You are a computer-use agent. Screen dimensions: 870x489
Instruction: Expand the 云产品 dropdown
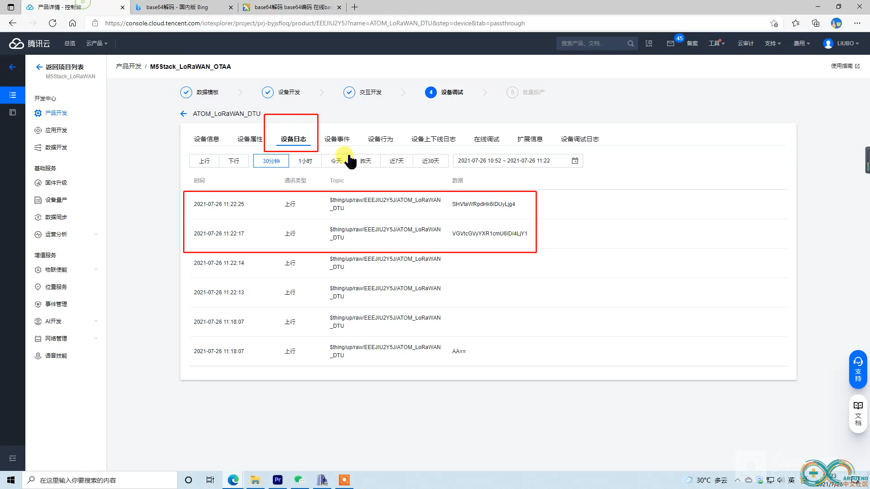click(x=97, y=43)
